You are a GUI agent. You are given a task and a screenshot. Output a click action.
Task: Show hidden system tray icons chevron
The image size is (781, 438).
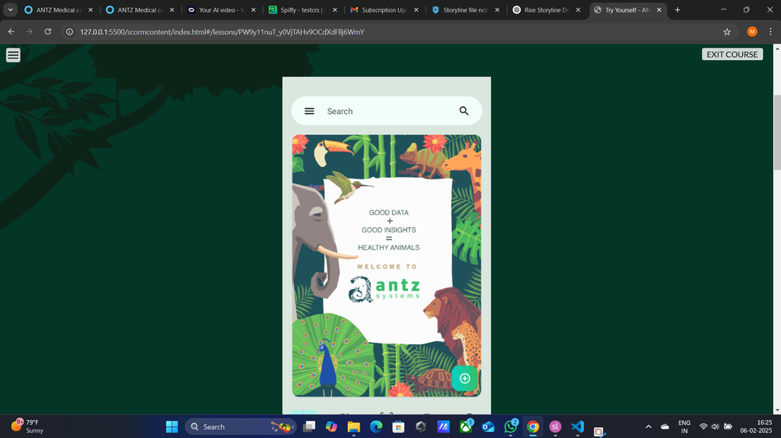pyautogui.click(x=649, y=426)
